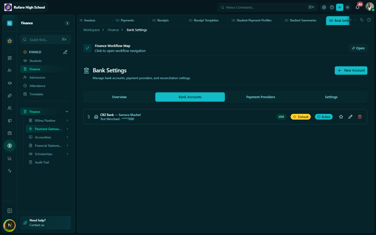Screen dimensions: 376x235
Task: Click the Active status badge on CBZ Bank
Action: click(324, 117)
